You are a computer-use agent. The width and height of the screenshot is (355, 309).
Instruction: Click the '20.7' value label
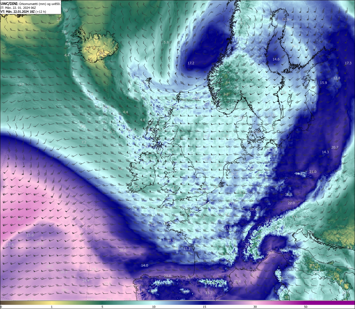click(x=335, y=147)
